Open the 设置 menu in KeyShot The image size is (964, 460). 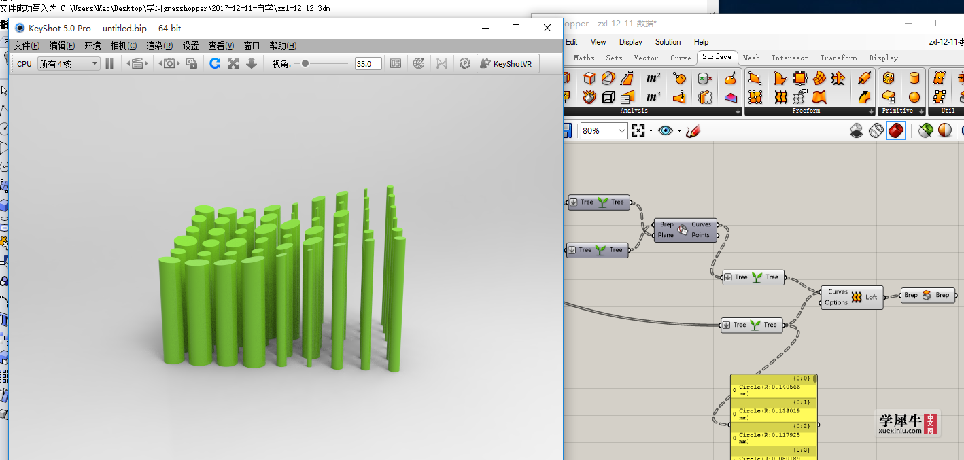tap(190, 46)
